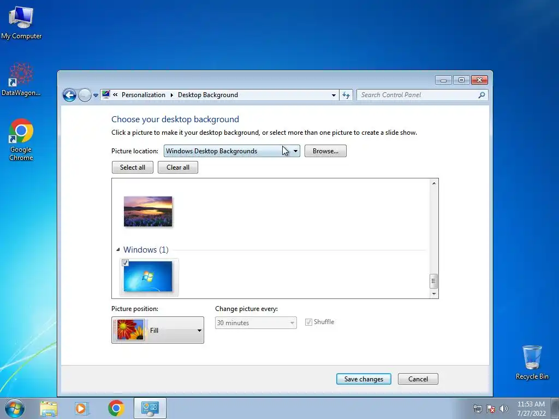Go back with the Back arrow

click(69, 95)
